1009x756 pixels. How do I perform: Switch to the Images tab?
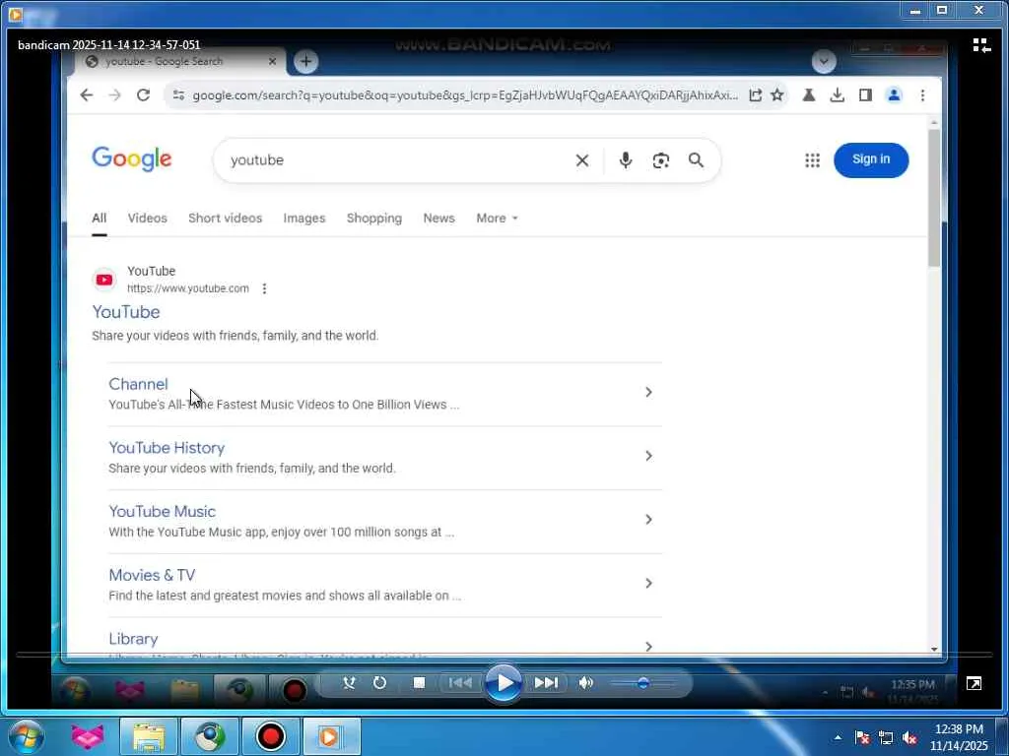click(304, 218)
